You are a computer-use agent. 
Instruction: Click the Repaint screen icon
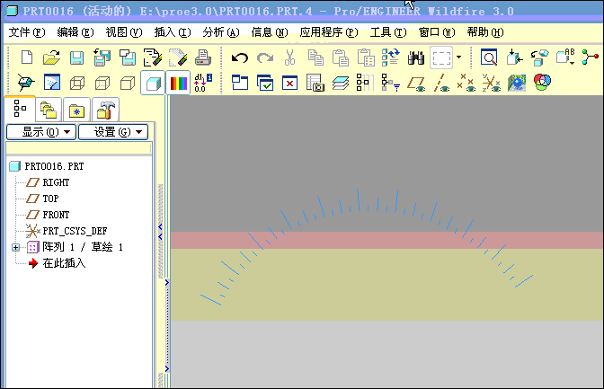tap(52, 82)
